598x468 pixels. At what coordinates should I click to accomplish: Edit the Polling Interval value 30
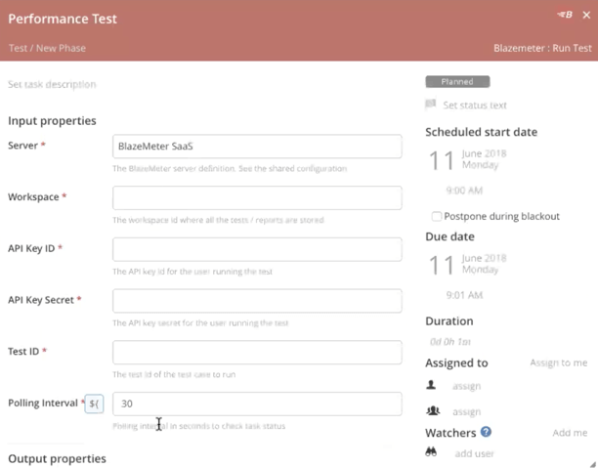pyautogui.click(x=257, y=404)
